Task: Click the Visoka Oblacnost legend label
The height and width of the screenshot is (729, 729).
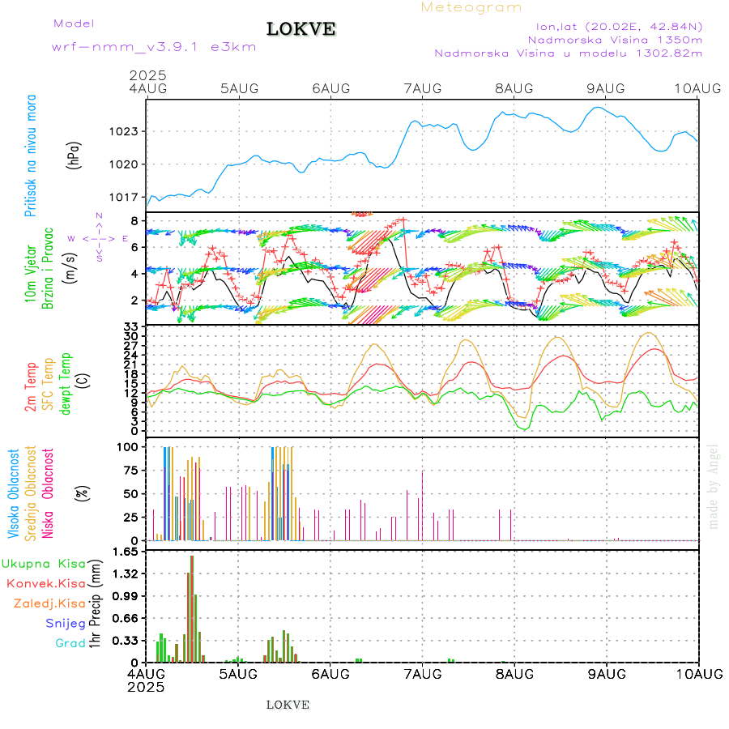Action: [x=14, y=492]
